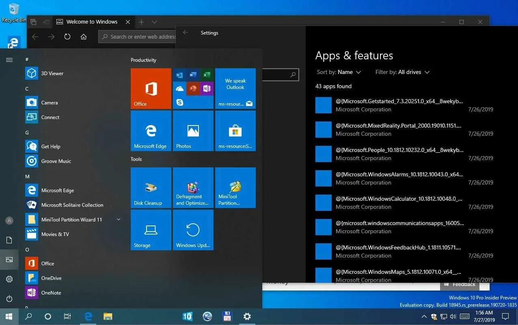The height and width of the screenshot is (325, 518).
Task: Open Documents from the Start sidebar
Action: (9, 240)
